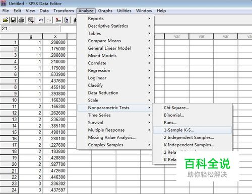Expand the Loglinear submenu

click(115, 78)
